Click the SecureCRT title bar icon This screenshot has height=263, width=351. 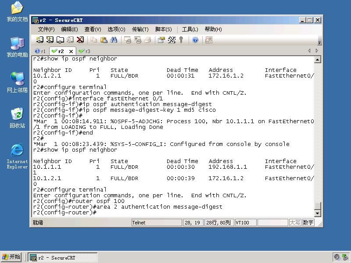tap(36, 20)
